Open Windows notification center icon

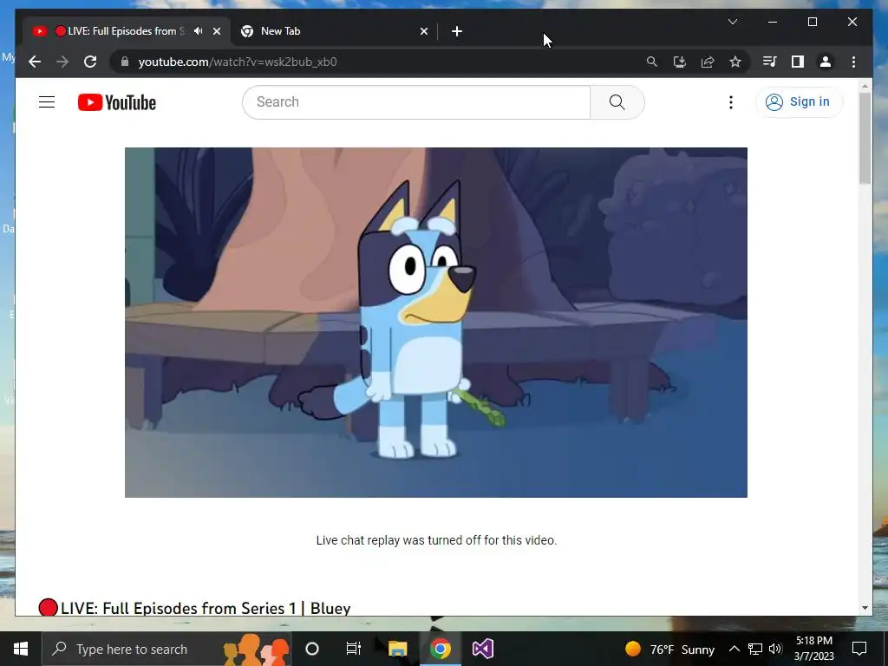click(859, 649)
